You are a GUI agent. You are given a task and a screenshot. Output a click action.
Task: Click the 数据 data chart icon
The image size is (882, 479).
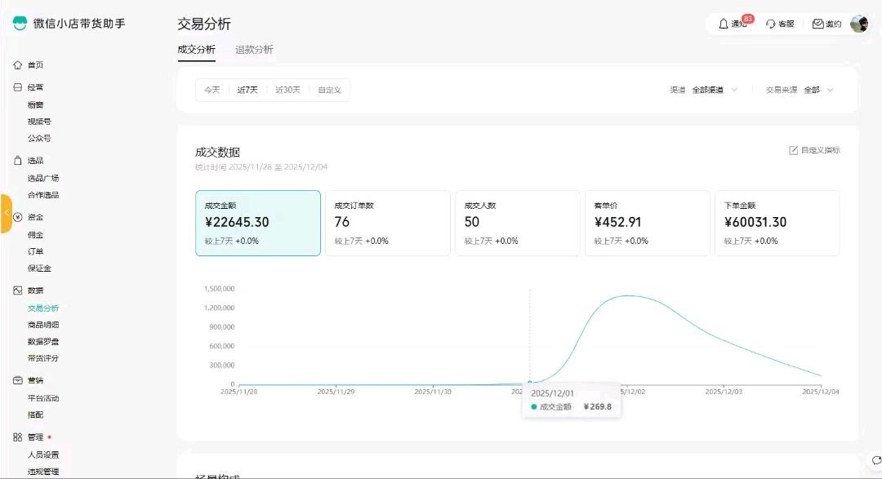[x=18, y=290]
